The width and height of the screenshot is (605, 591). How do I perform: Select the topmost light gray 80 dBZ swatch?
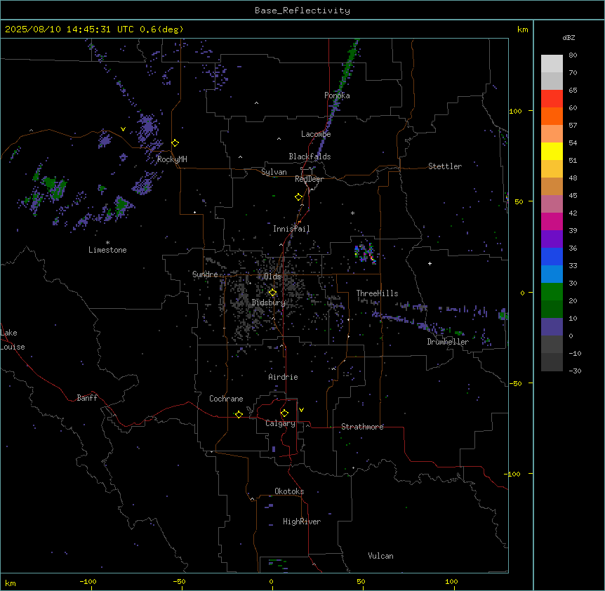[x=552, y=64]
